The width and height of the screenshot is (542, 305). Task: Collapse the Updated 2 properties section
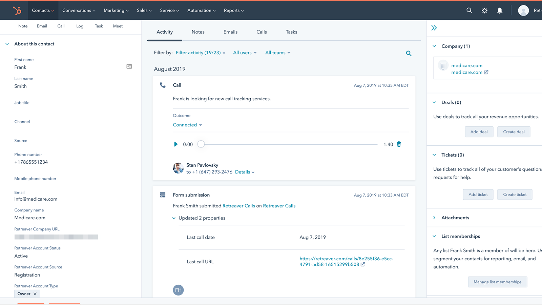click(174, 218)
